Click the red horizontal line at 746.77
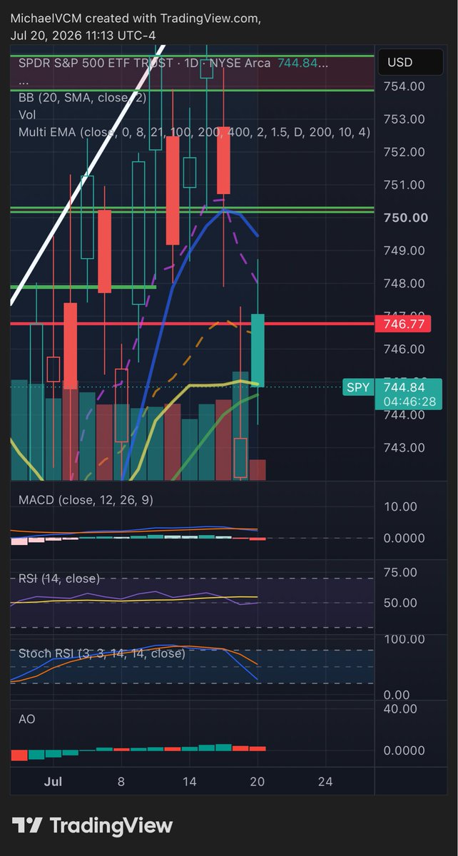Viewport: 458px width, 856px height. (193, 324)
